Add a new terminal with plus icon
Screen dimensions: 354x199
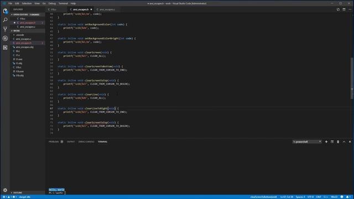click(x=326, y=142)
